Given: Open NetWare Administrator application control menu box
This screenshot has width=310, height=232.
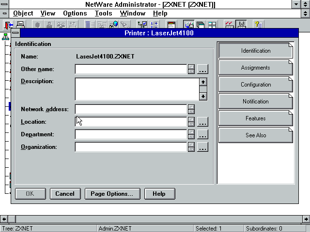Looking at the screenshot, I should point(4,4).
